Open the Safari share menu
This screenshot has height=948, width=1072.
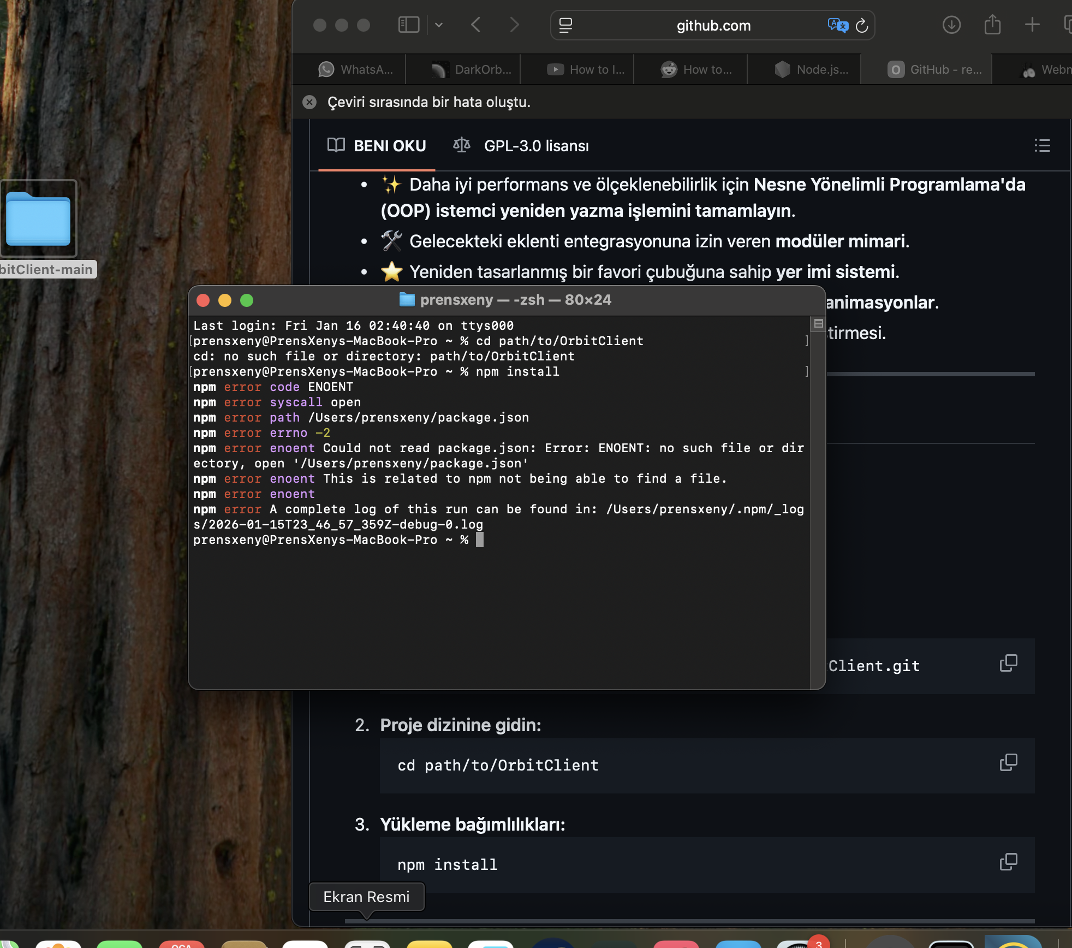click(992, 25)
